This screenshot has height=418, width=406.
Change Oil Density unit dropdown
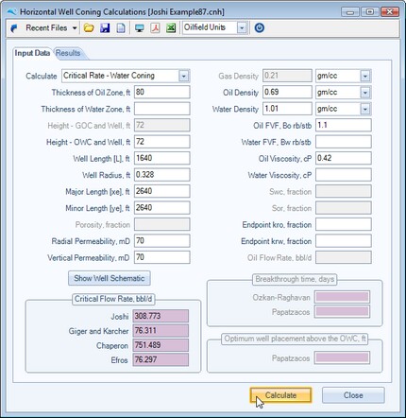click(x=365, y=93)
